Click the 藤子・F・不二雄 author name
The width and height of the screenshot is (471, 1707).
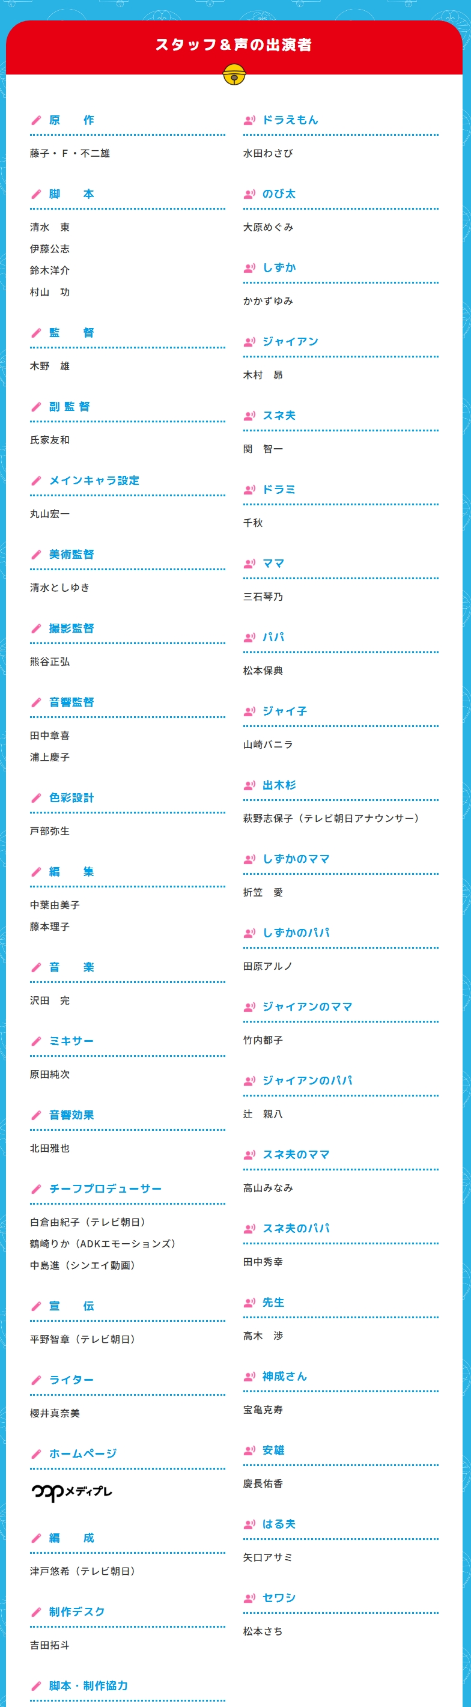click(x=70, y=153)
